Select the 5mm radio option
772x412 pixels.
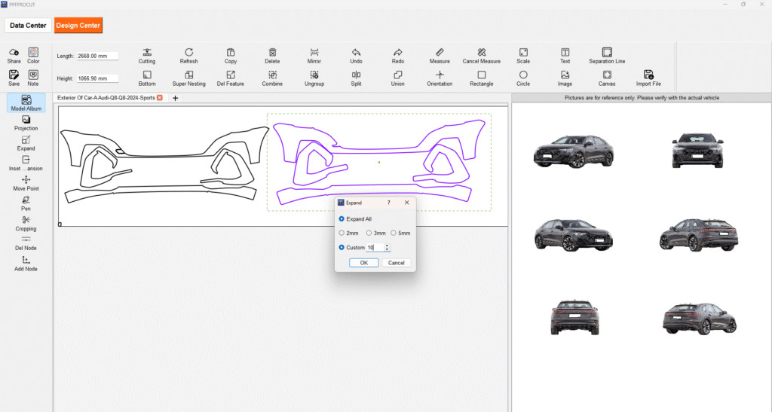click(x=394, y=233)
